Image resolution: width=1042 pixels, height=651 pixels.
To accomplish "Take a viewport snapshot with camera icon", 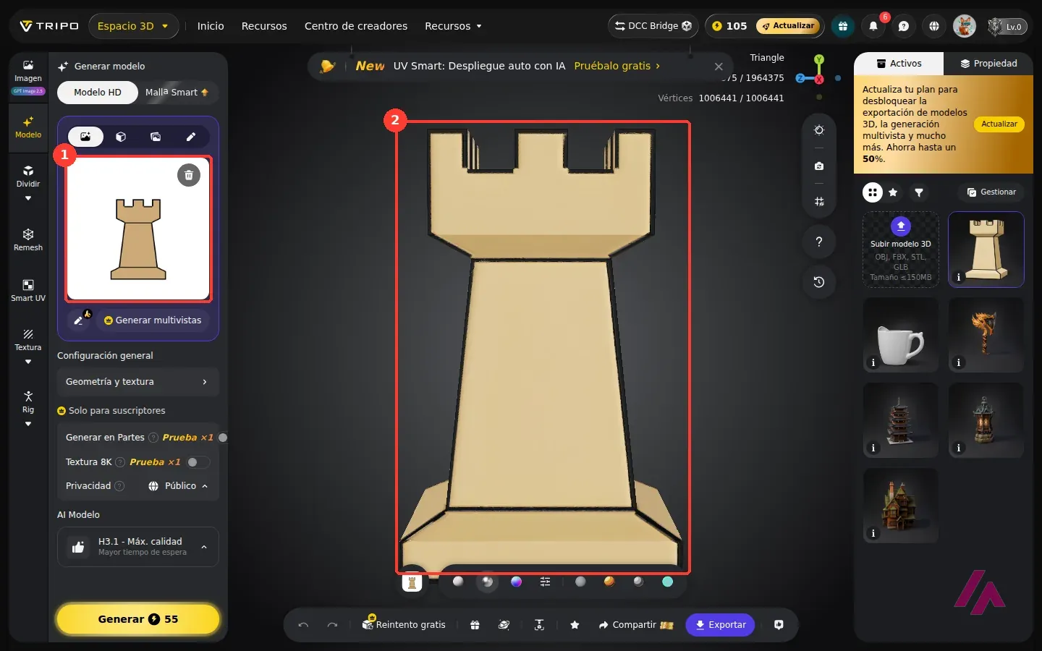I will [819, 166].
